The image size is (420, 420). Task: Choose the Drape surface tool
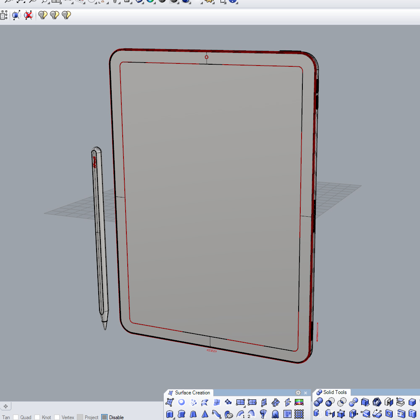[x=276, y=414]
